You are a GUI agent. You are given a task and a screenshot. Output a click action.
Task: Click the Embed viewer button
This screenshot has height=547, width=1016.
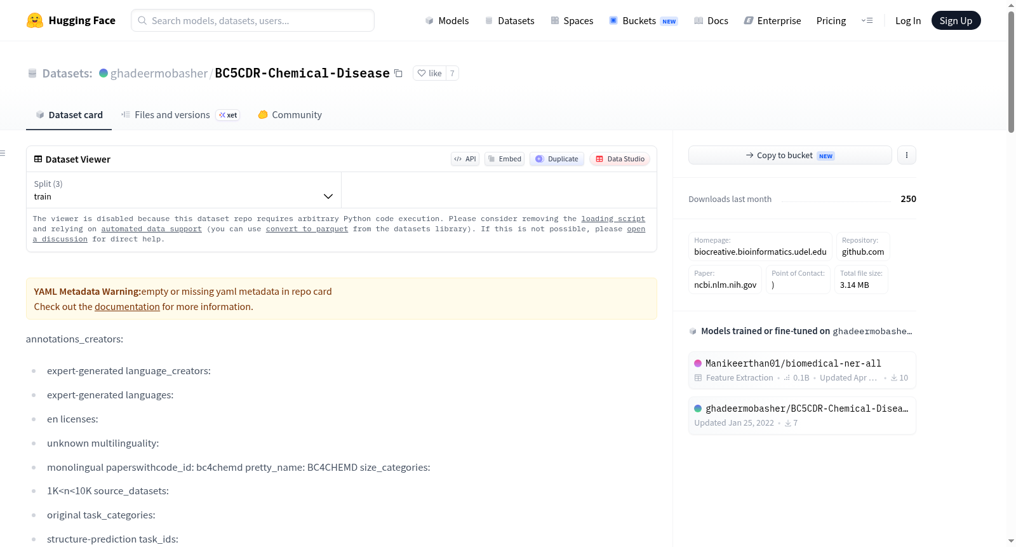tap(504, 159)
